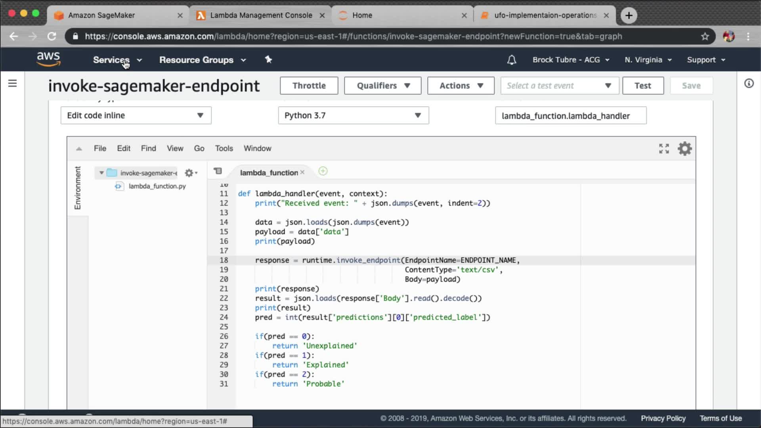Click the pin shortcuts icon
Image resolution: width=761 pixels, height=428 pixels.
pyautogui.click(x=268, y=59)
